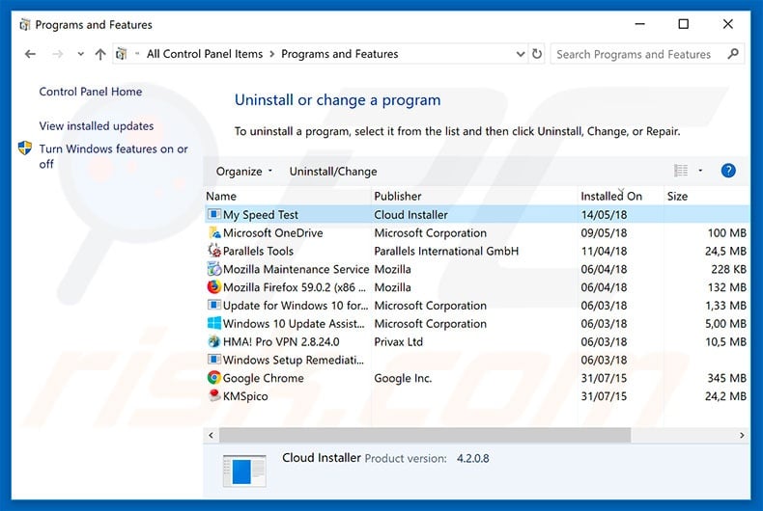This screenshot has width=763, height=511.
Task: Click the Google Chrome program icon
Action: [214, 378]
